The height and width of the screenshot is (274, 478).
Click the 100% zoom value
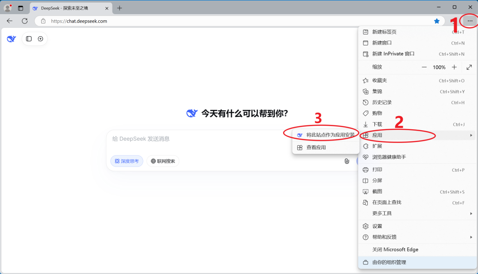tap(439, 68)
